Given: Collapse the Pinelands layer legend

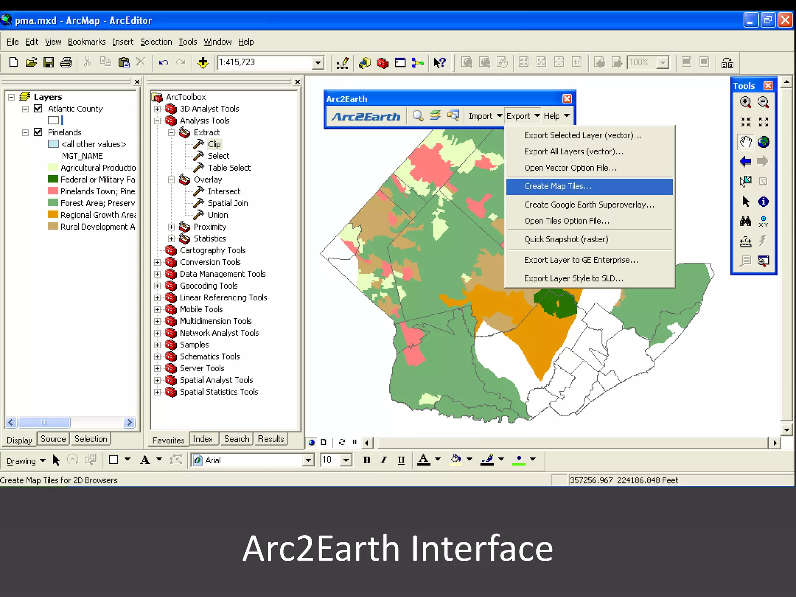Looking at the screenshot, I should pos(25,133).
